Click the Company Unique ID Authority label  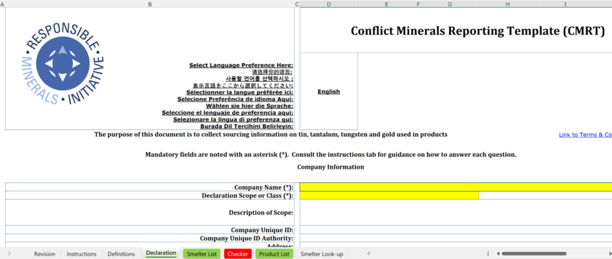coord(247,238)
